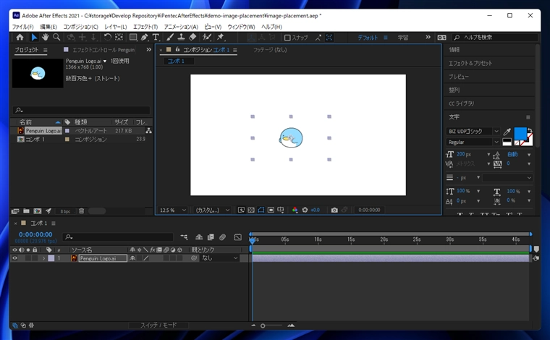Click the flowchart icon on Penguin Logo.ai row
This screenshot has height=340, width=550.
click(x=149, y=131)
